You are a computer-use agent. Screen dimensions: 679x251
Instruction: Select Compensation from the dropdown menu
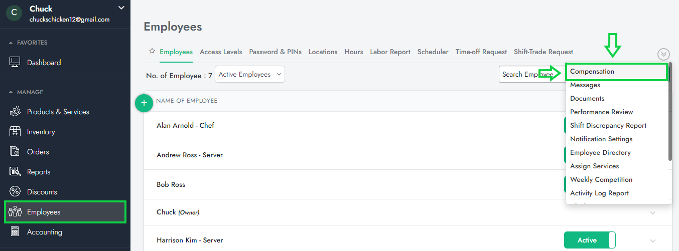point(592,72)
